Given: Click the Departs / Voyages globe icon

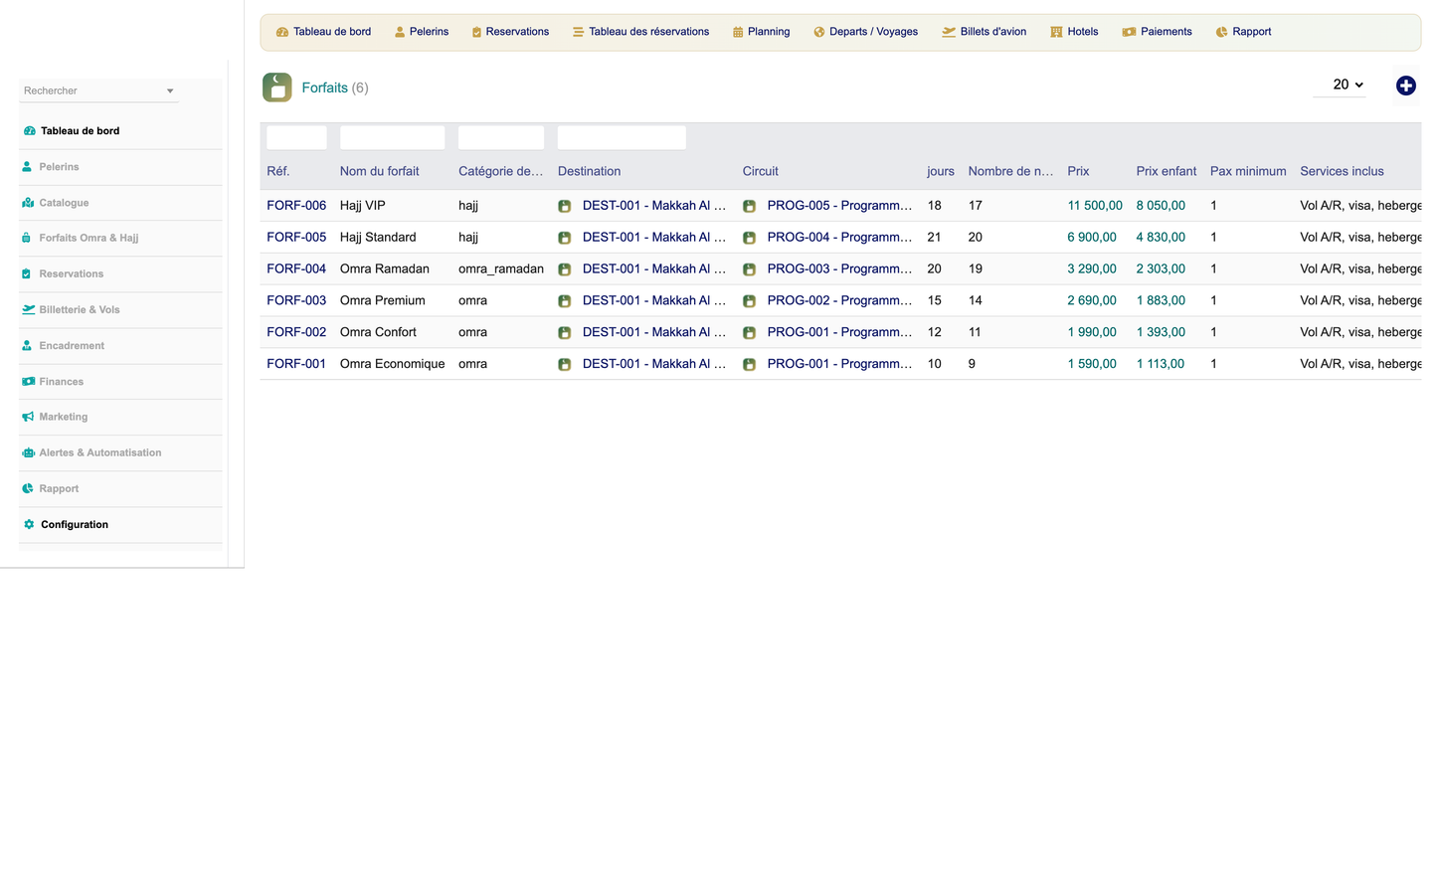Looking at the screenshot, I should (819, 32).
